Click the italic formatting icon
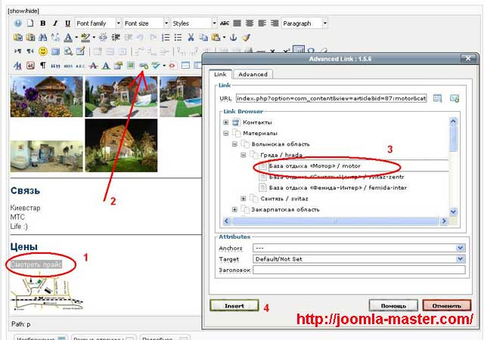Viewport: 484px width, 340px height. point(55,23)
